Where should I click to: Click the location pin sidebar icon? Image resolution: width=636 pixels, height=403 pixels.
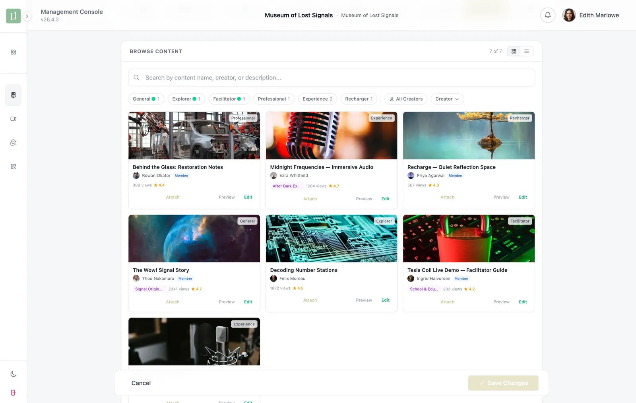(x=14, y=142)
